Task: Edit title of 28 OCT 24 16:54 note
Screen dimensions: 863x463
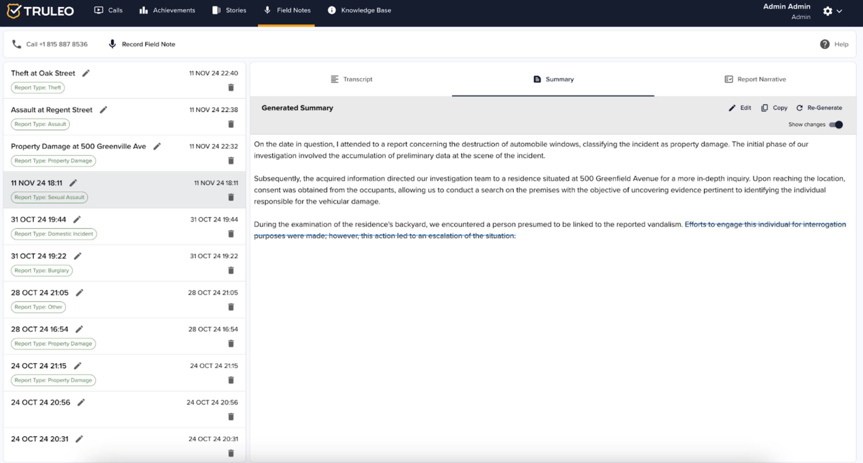Action: tap(79, 329)
